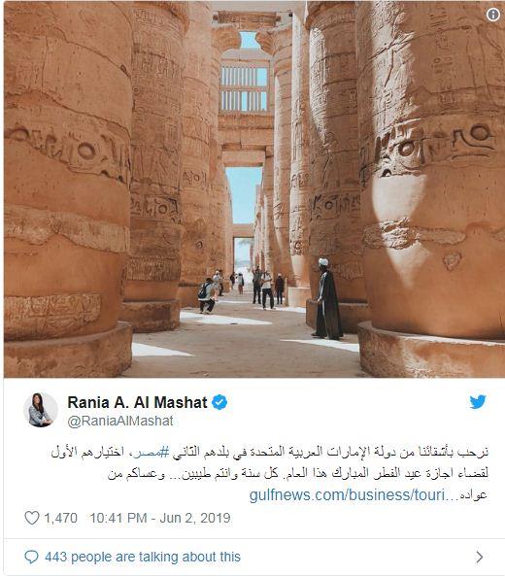Click the man in the black robe in the photo
Screen dimensions: 505x576
pos(327,298)
